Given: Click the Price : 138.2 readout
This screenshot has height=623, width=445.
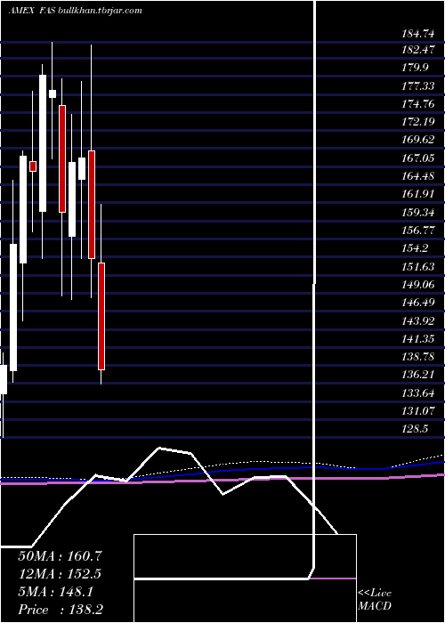Looking at the screenshot, I should [x=61, y=610].
